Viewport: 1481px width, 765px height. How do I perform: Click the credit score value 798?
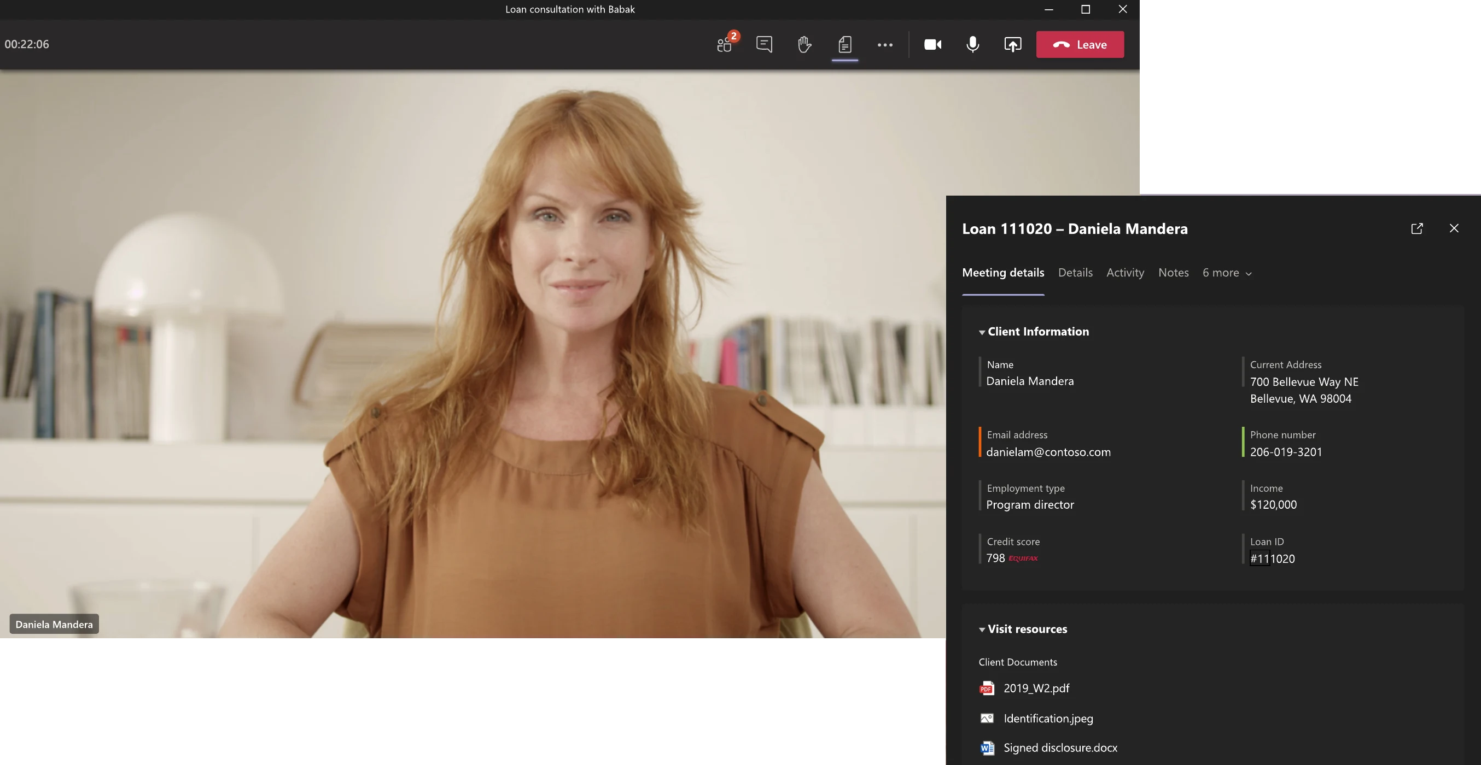point(995,558)
